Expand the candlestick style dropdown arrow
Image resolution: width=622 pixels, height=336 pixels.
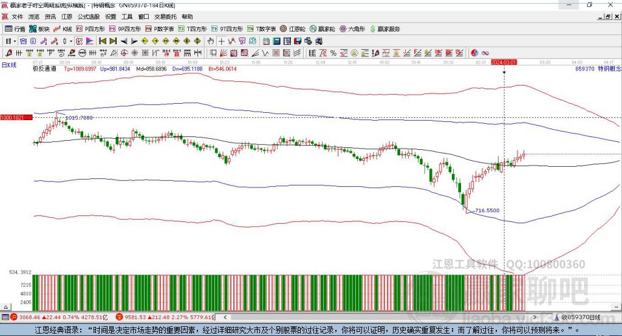tap(71, 41)
